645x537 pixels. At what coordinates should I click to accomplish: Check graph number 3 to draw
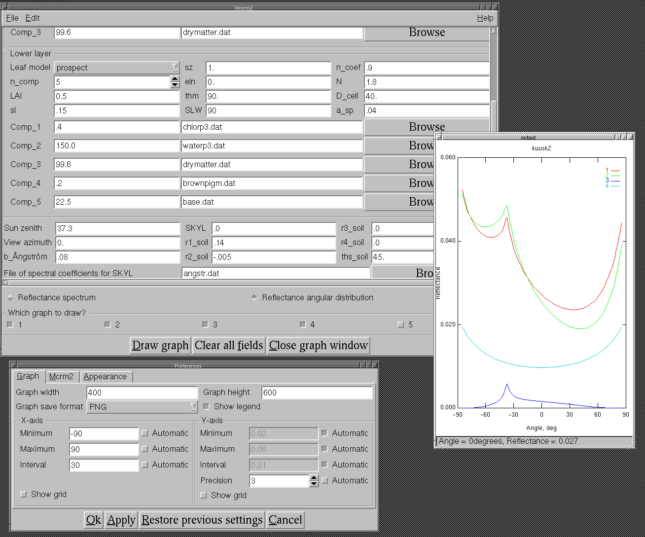tap(205, 325)
